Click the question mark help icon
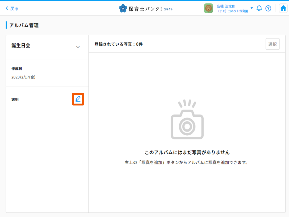 (x=268, y=8)
